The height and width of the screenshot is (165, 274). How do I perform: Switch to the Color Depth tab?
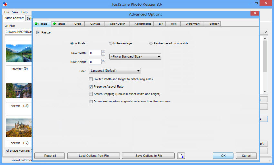[x=117, y=24]
